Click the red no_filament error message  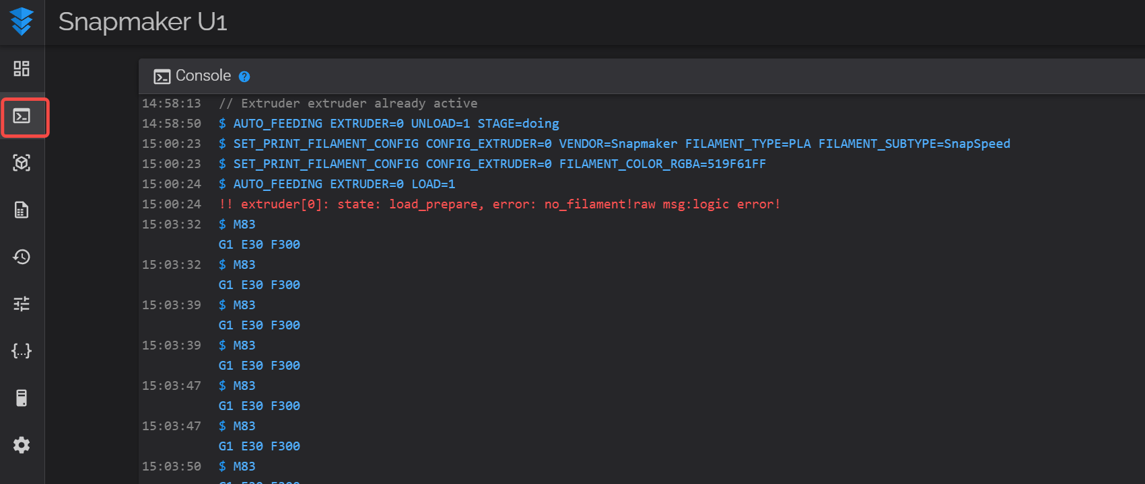click(x=499, y=204)
